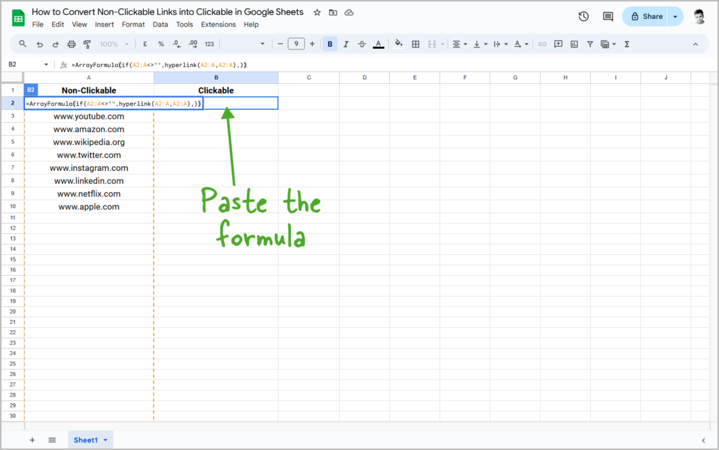Open the View menu
719x450 pixels.
tap(79, 24)
